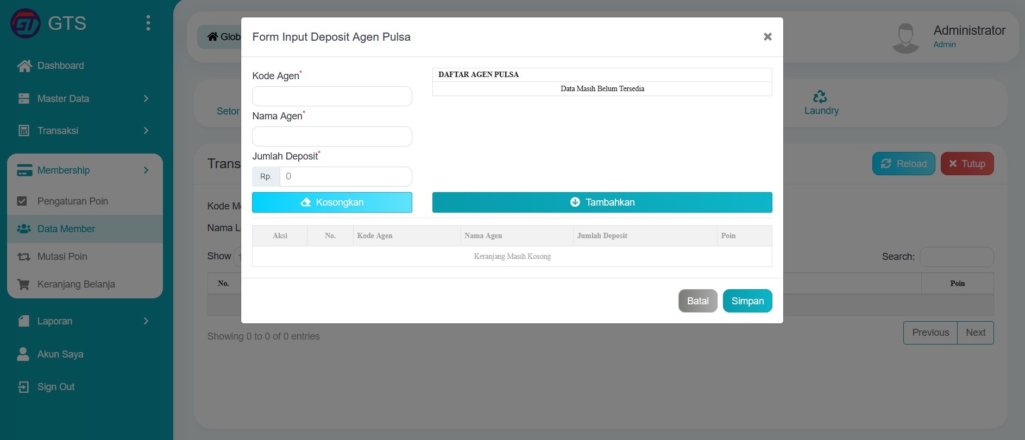This screenshot has width=1025, height=440.
Task: Click the Simpan button
Action: click(x=747, y=301)
